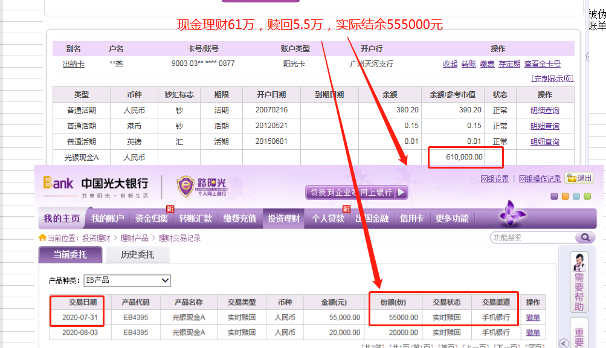The height and width of the screenshot is (348, 606).
Task: Click 转账 link in account operations
Action: (x=469, y=64)
